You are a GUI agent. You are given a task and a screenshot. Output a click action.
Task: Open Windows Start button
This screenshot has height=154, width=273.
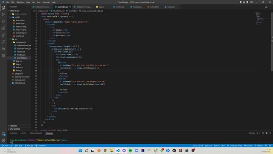click(x=80, y=151)
